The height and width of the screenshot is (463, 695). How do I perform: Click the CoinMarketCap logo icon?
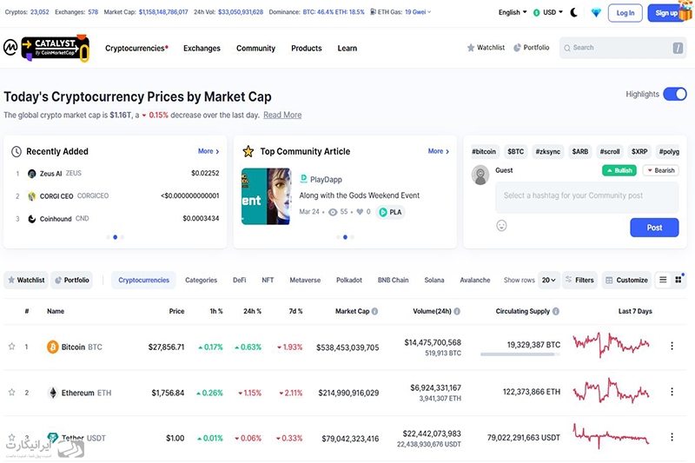coord(10,47)
